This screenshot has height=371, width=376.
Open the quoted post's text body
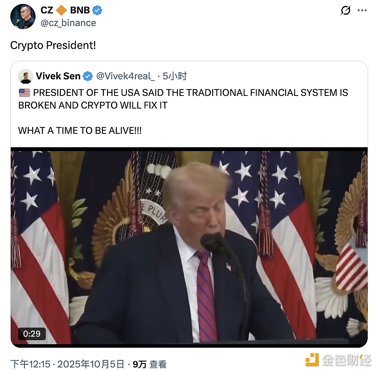click(x=183, y=111)
